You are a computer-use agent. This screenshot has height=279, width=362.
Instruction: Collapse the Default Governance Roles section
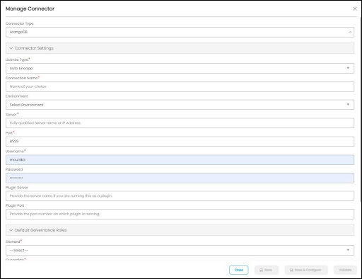click(x=180, y=230)
